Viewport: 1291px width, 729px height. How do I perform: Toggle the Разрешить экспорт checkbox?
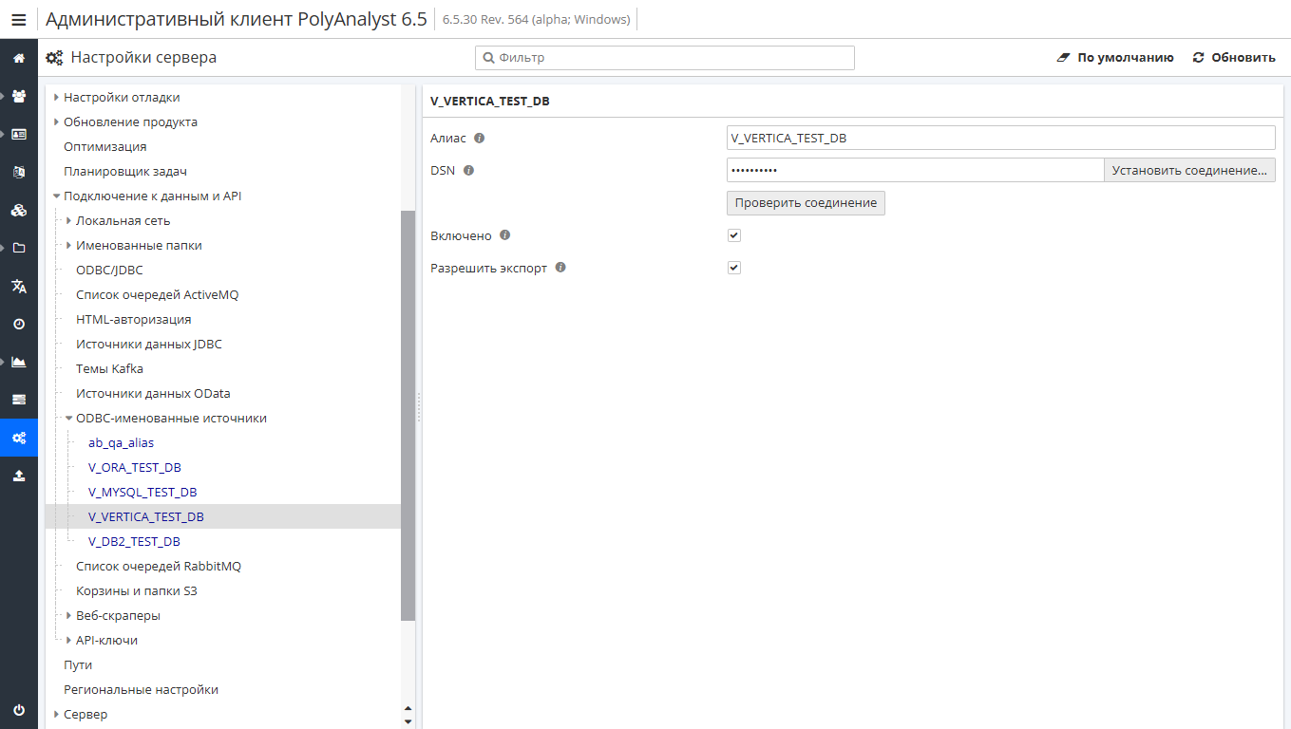pos(733,268)
